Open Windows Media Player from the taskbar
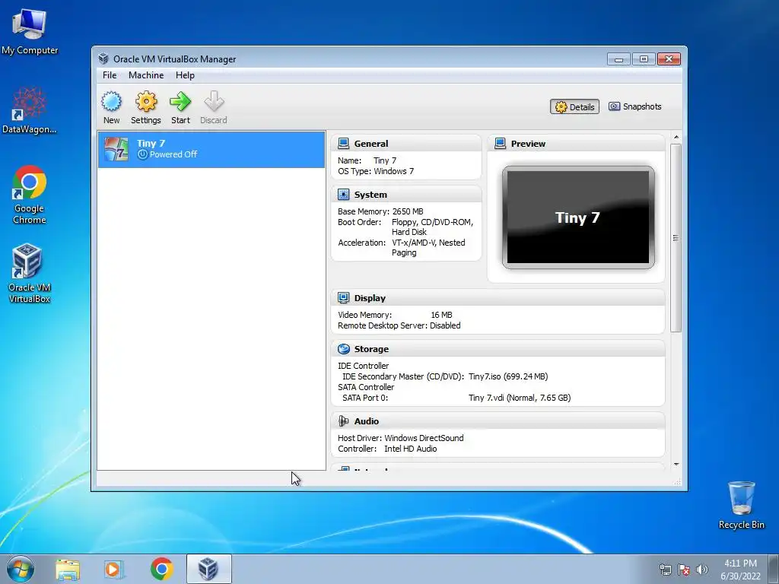 click(x=114, y=569)
